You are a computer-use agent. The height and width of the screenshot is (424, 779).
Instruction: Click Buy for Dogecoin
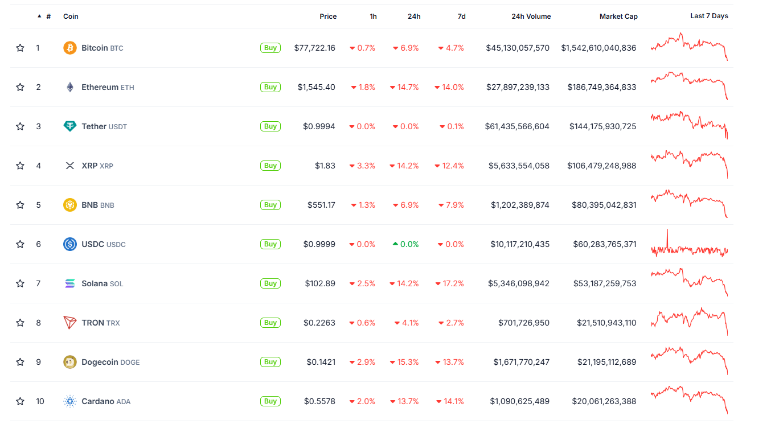point(270,361)
